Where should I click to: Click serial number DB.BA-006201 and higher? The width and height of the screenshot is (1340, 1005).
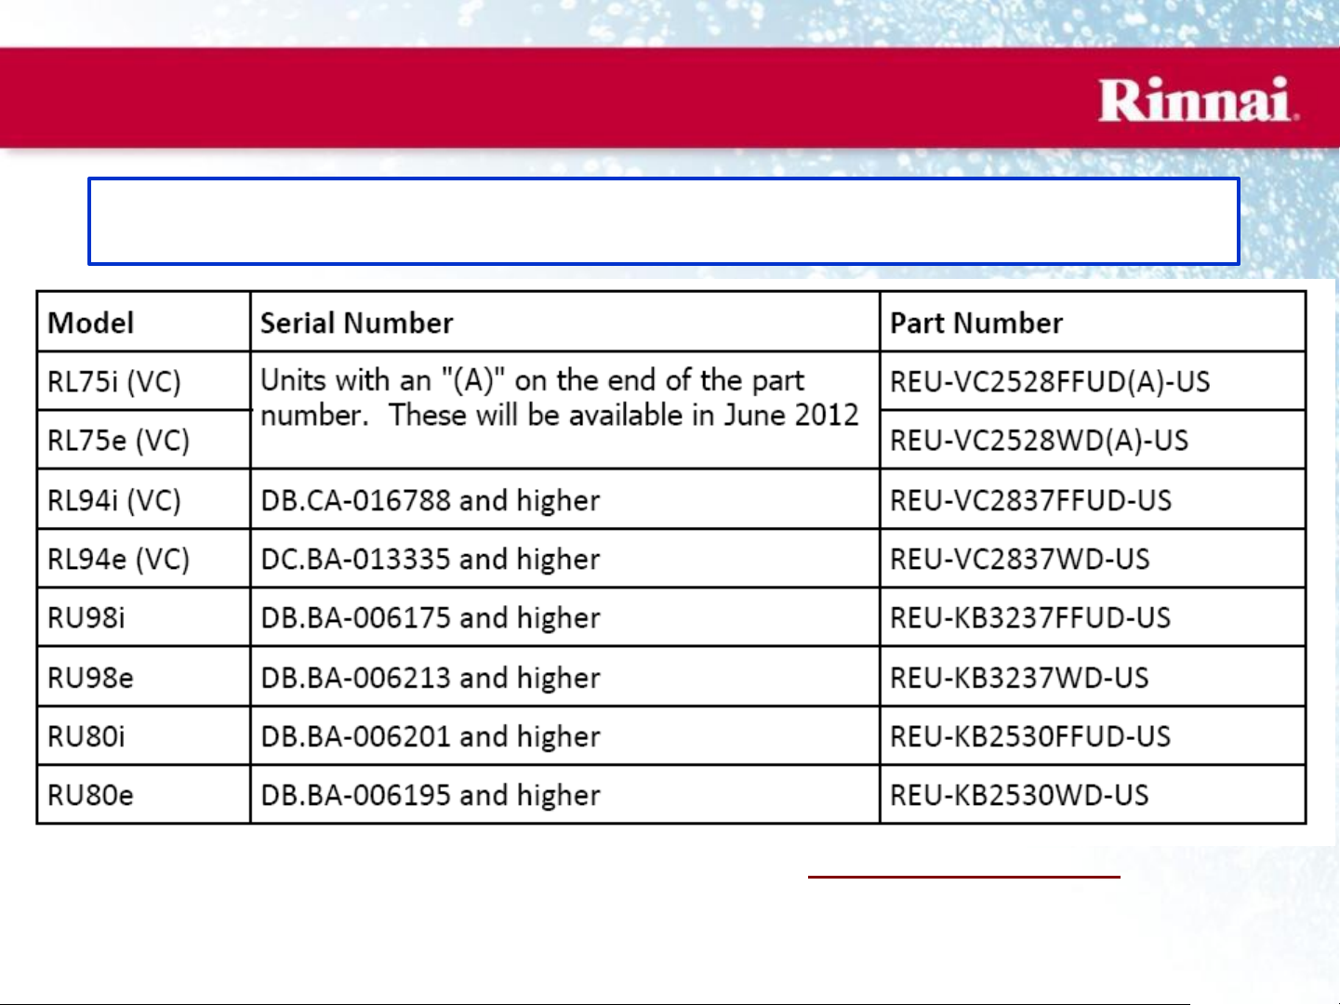click(431, 736)
